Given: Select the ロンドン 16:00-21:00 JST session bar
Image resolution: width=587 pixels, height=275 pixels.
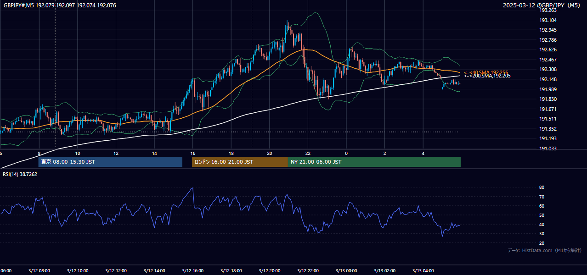Looking at the screenshot, I should 240,162.
